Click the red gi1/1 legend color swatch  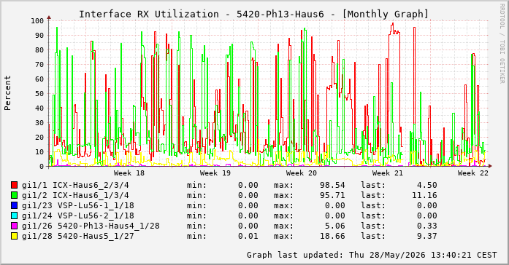14,185
